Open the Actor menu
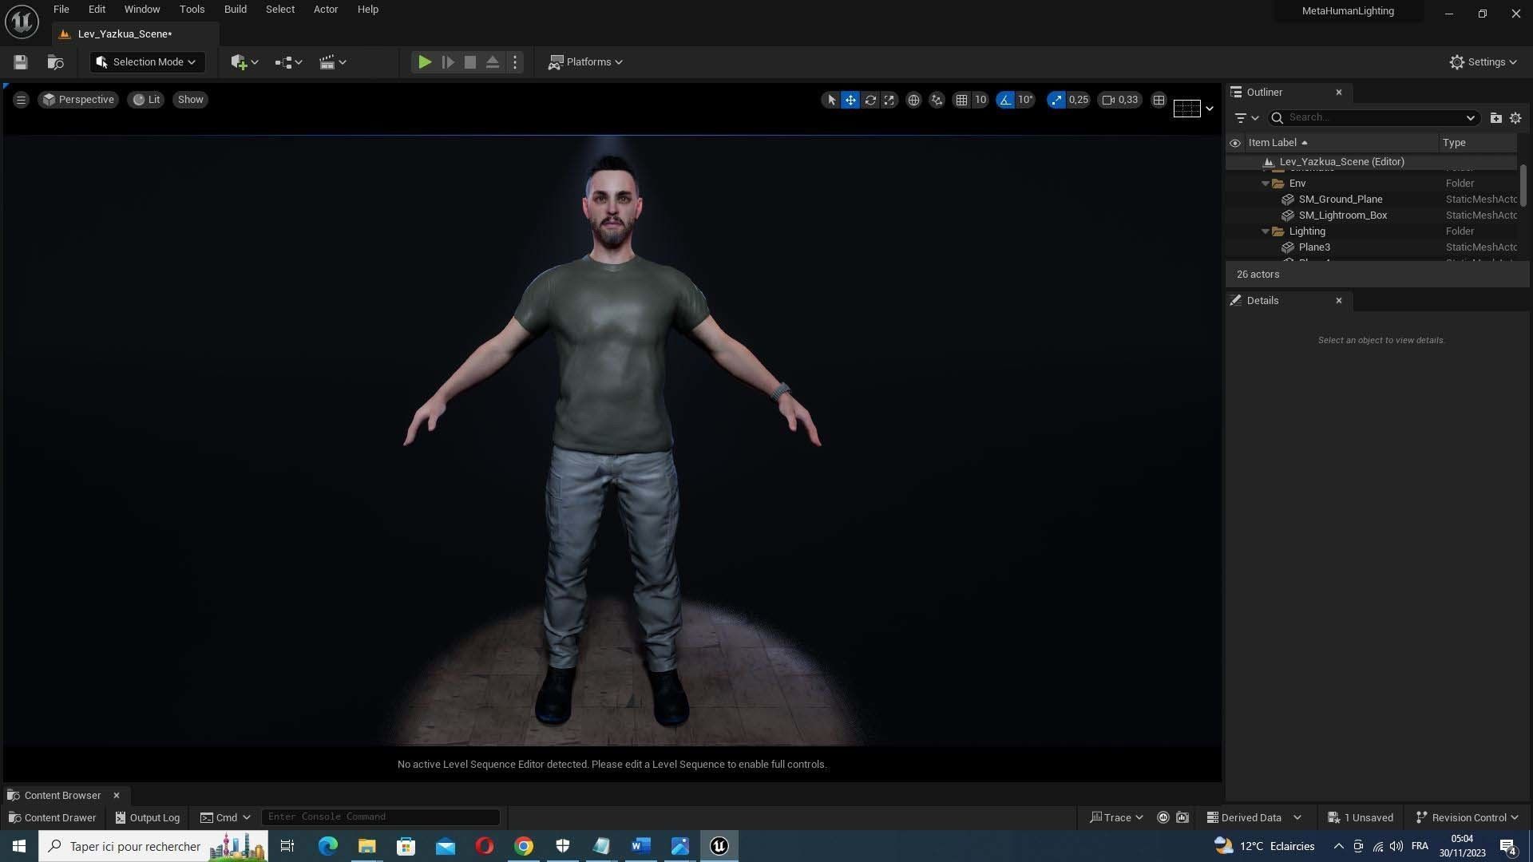Screen dimensions: 1533x862 (325, 10)
